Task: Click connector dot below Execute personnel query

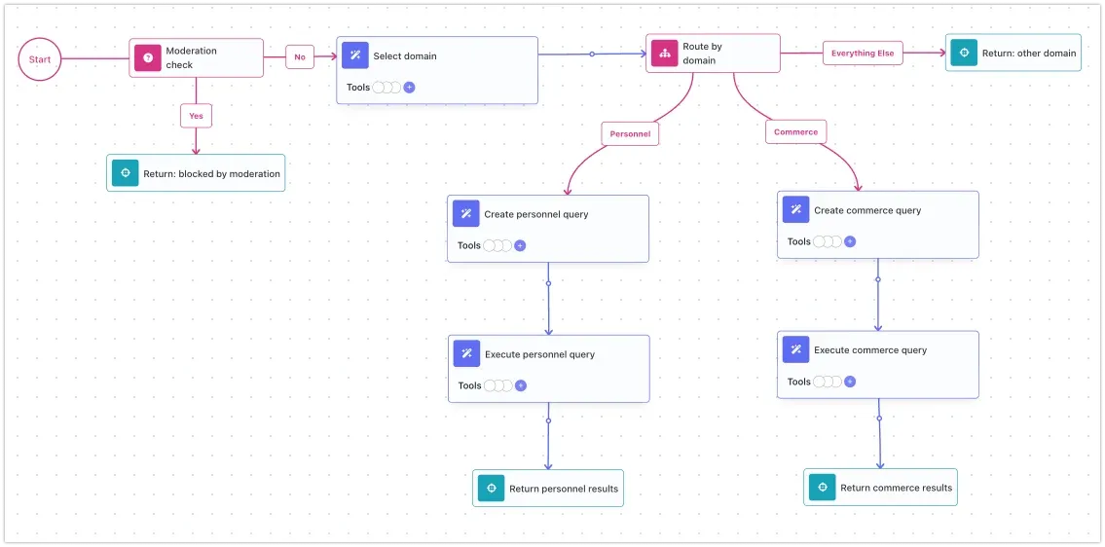Action: click(x=548, y=420)
